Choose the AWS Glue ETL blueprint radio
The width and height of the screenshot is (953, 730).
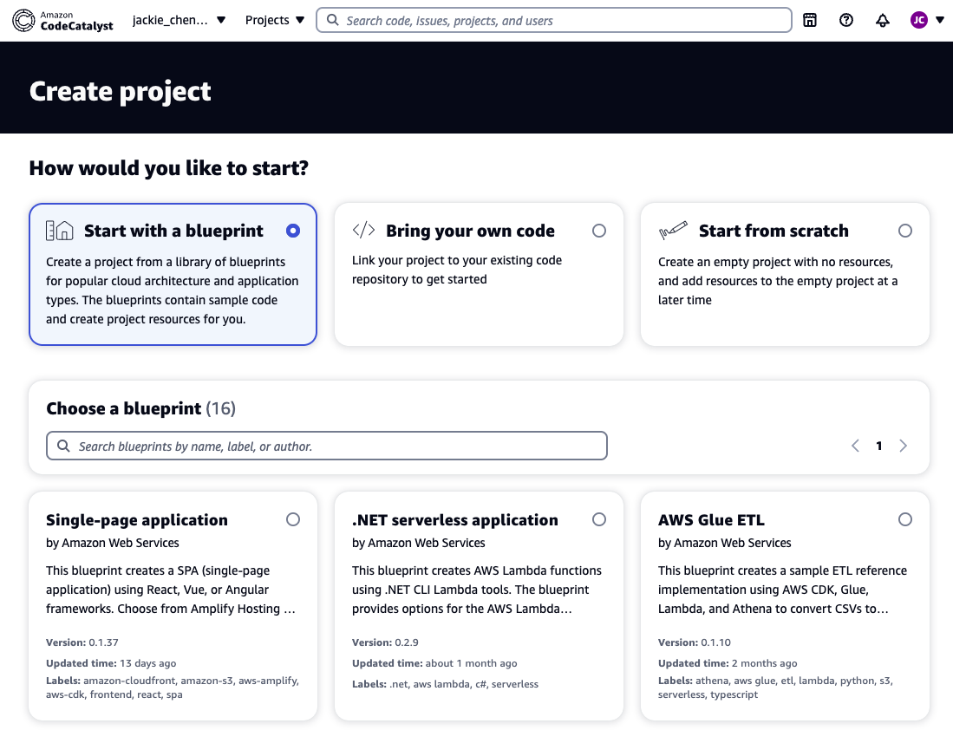[x=905, y=519]
